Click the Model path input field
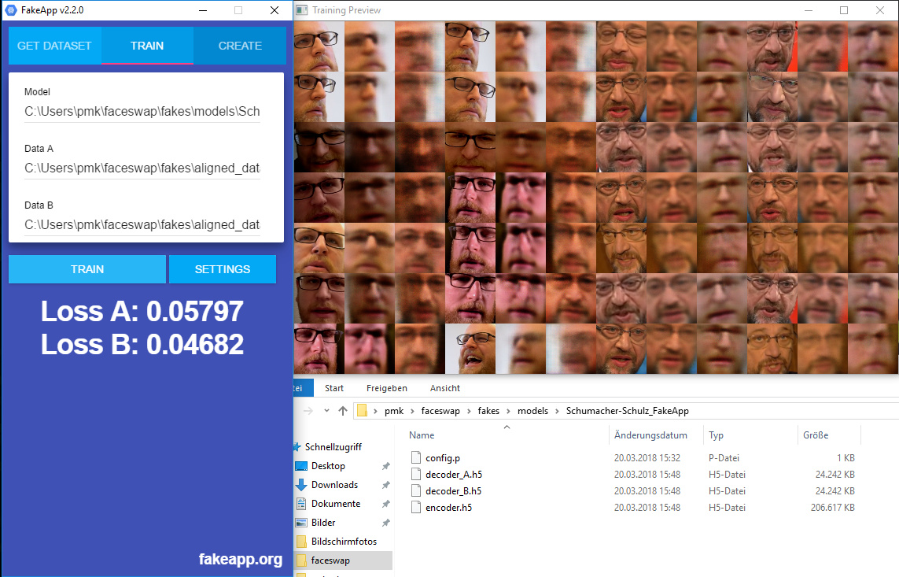 tap(142, 112)
